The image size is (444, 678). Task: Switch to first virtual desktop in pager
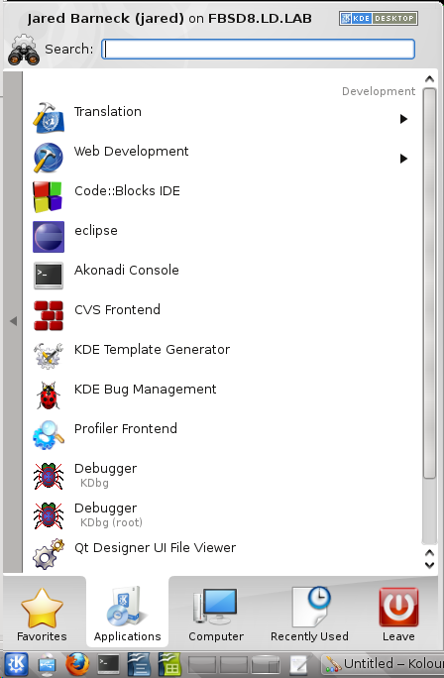tap(202, 665)
